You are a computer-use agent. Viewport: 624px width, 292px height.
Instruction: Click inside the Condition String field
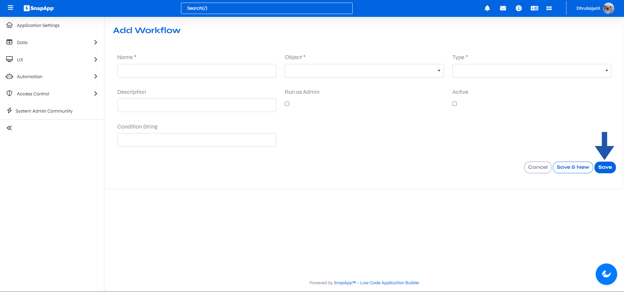coord(196,140)
